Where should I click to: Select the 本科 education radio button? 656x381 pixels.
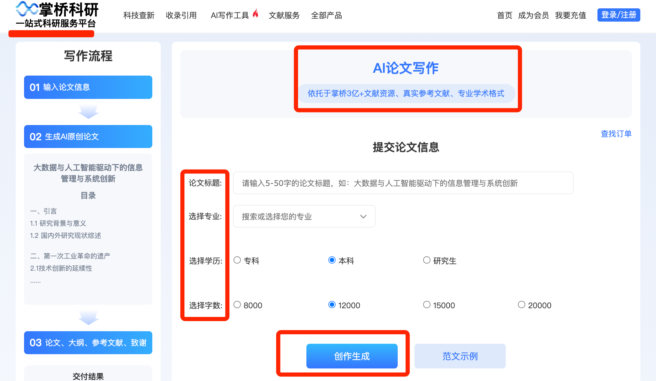pyautogui.click(x=332, y=260)
